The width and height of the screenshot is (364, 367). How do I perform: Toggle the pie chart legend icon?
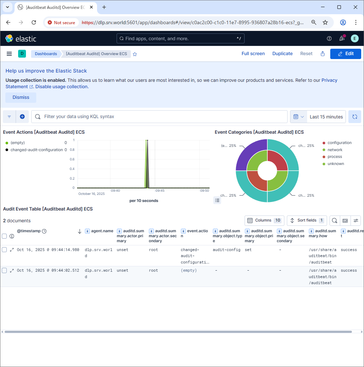(x=218, y=200)
